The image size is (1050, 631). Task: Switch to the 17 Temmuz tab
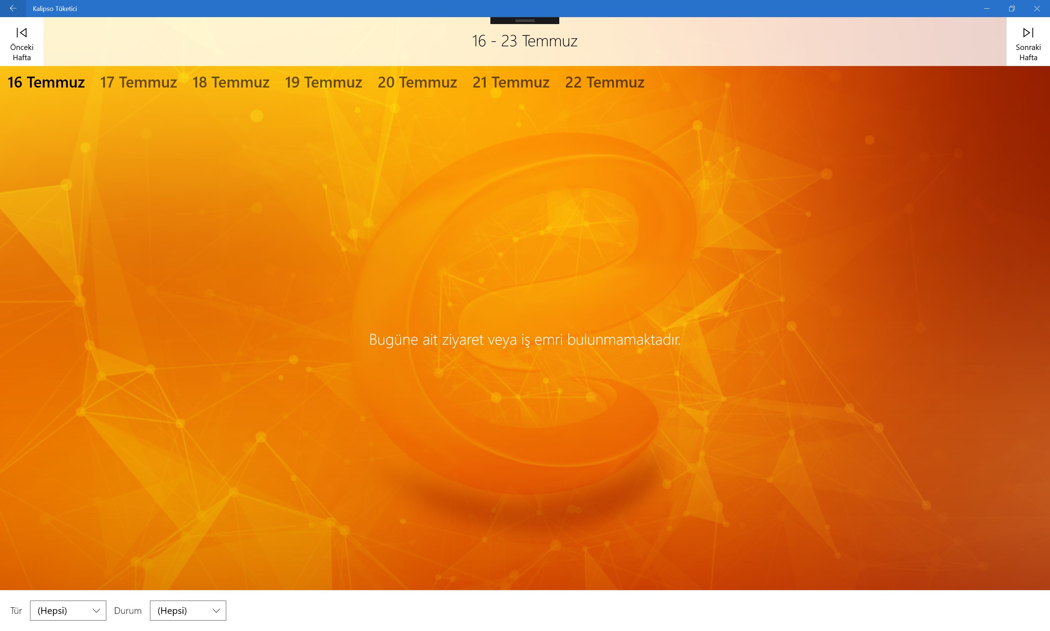pyautogui.click(x=138, y=82)
